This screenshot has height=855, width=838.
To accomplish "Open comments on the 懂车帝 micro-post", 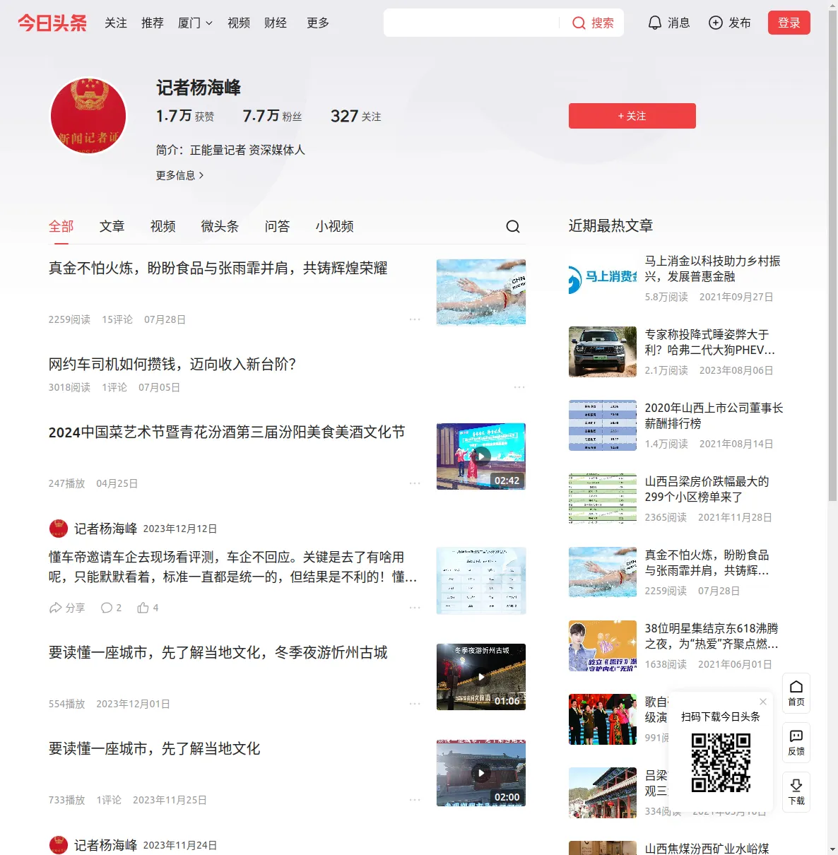I will (x=111, y=608).
